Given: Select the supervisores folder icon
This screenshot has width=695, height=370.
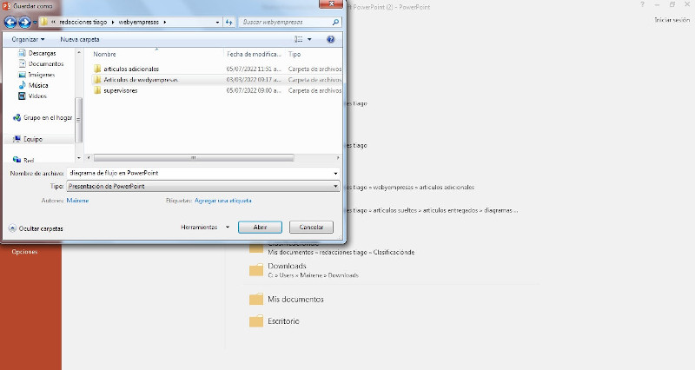Looking at the screenshot, I should 97,90.
